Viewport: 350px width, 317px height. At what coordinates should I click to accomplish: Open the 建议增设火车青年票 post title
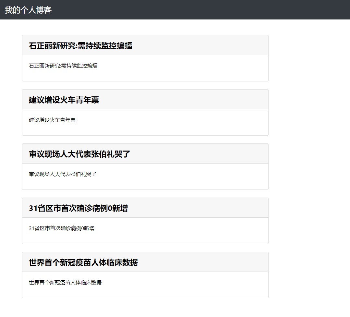pyautogui.click(x=64, y=100)
